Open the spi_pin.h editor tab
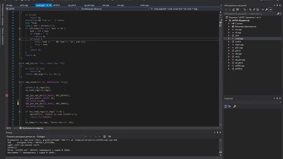This screenshot has width=283, height=159. (x=72, y=5)
